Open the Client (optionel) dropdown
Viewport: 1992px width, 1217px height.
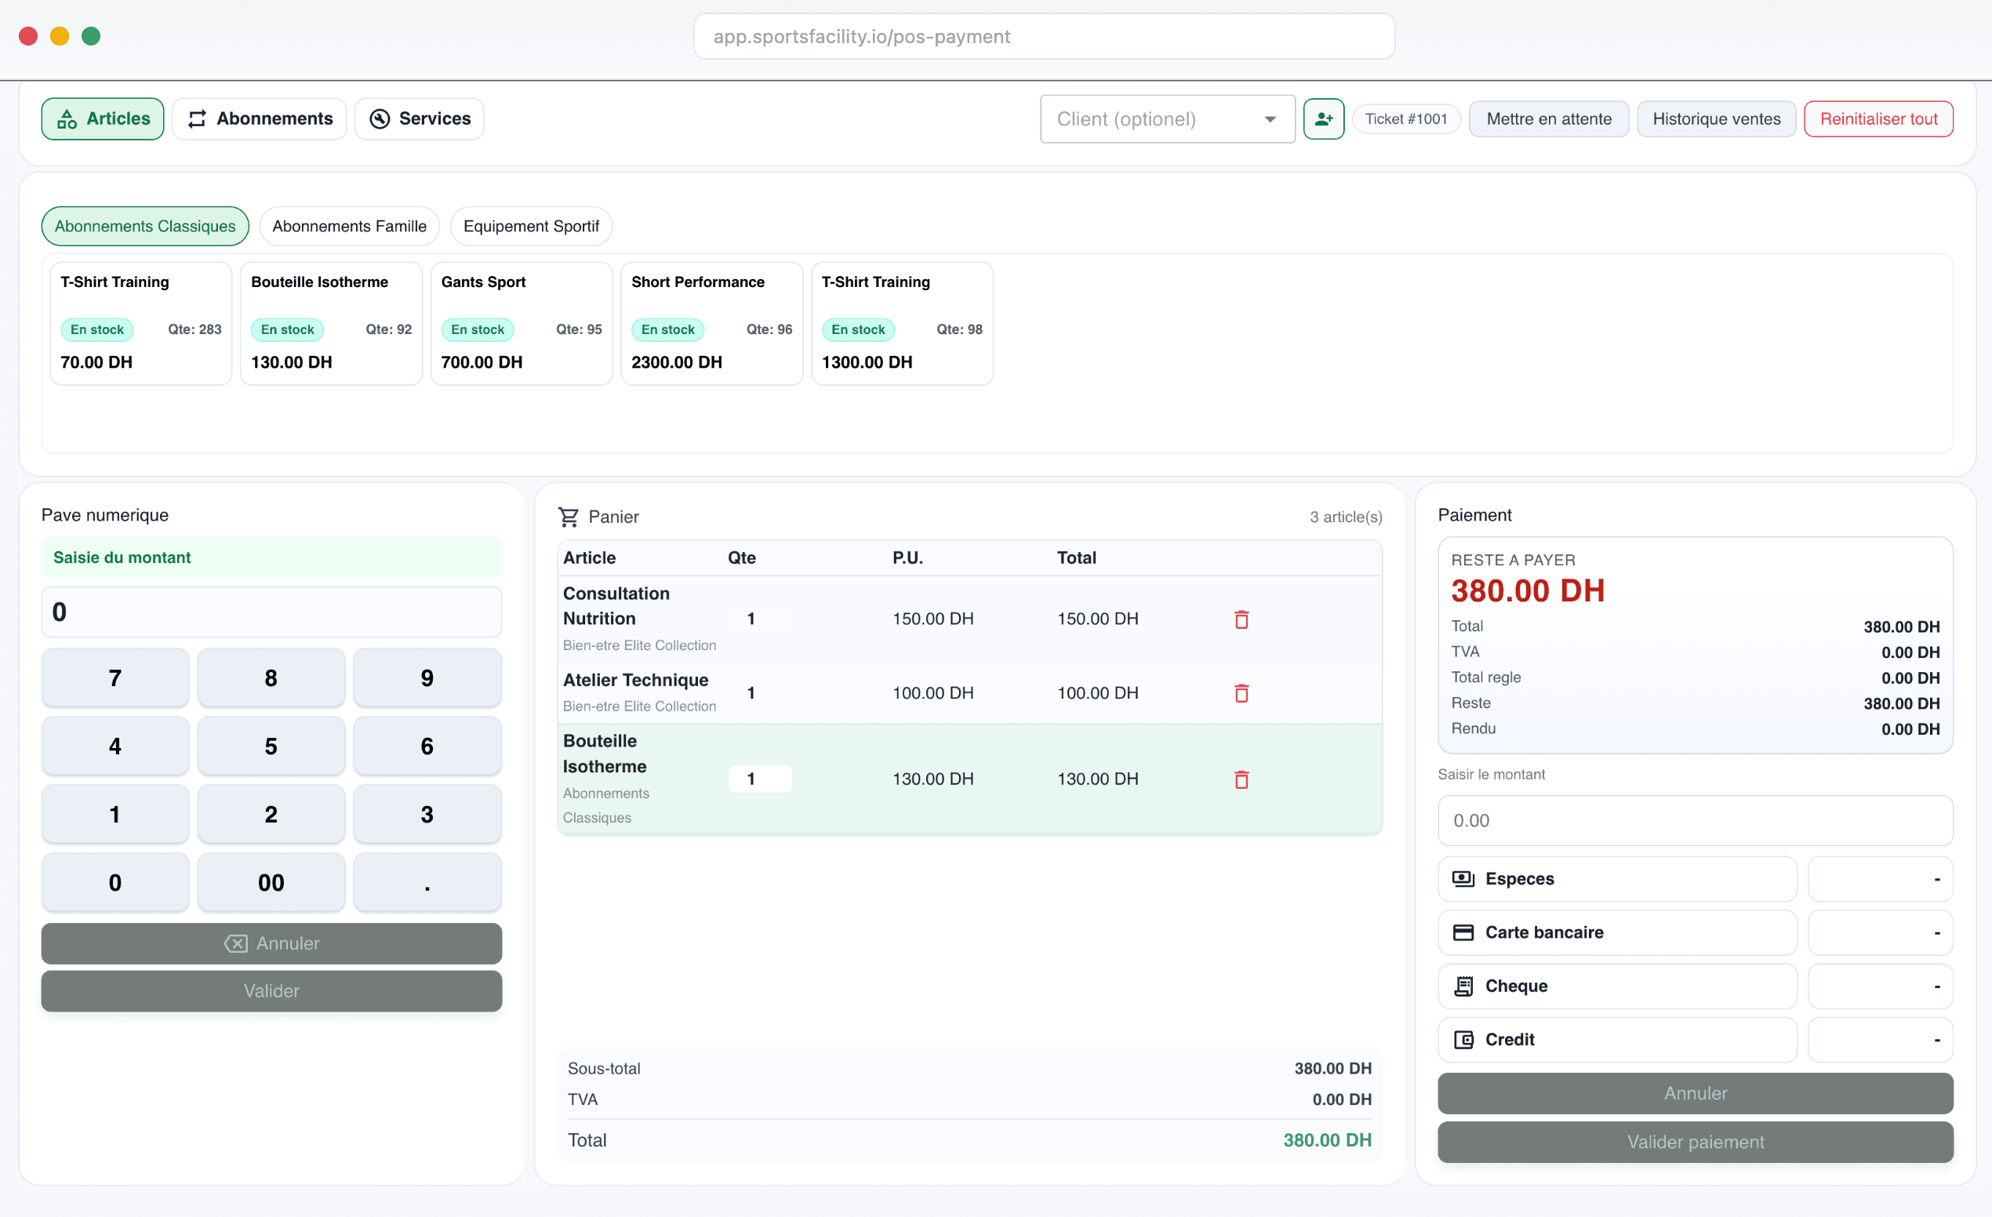tap(1167, 118)
